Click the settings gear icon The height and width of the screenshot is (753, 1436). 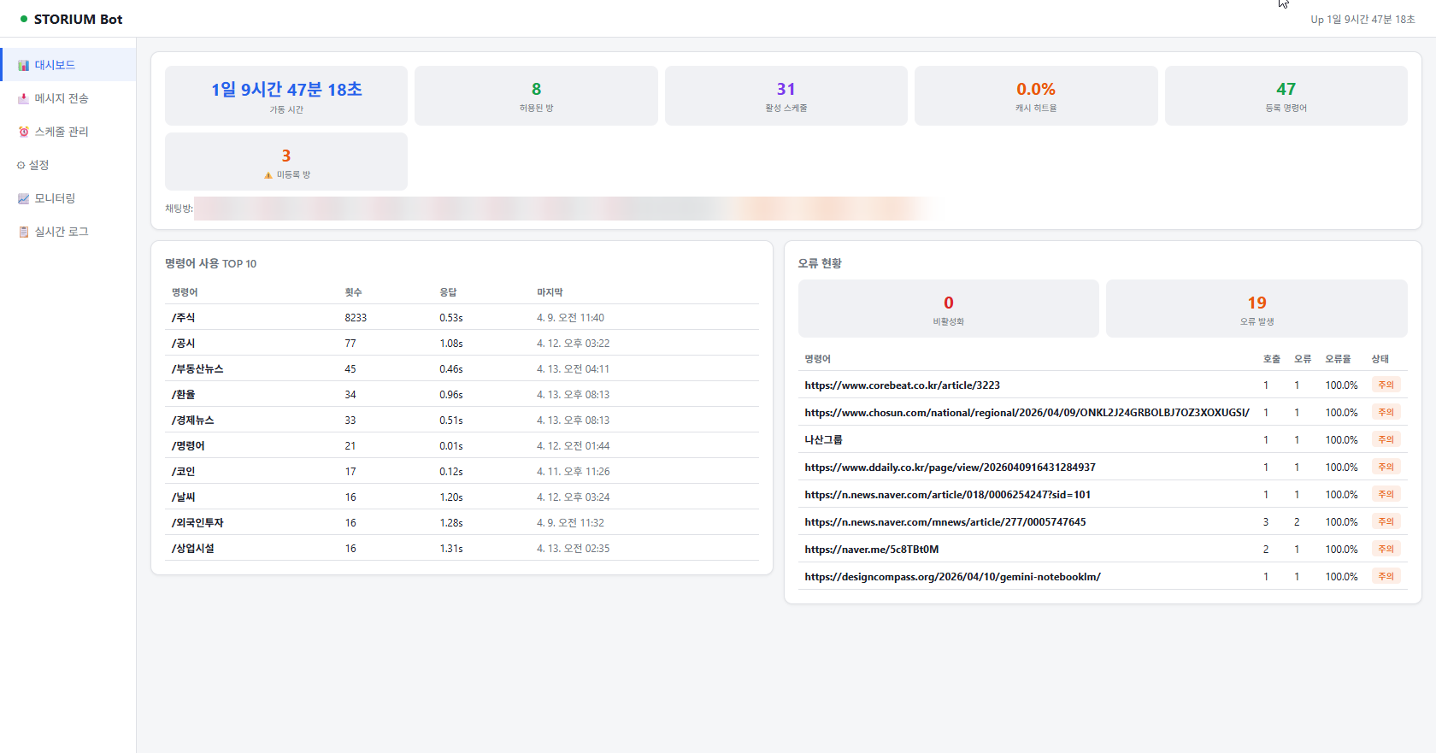click(x=21, y=166)
